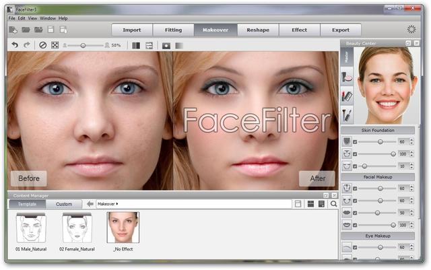Click the small person zoom-out icon
431x270 pixels.
[x=65, y=45]
